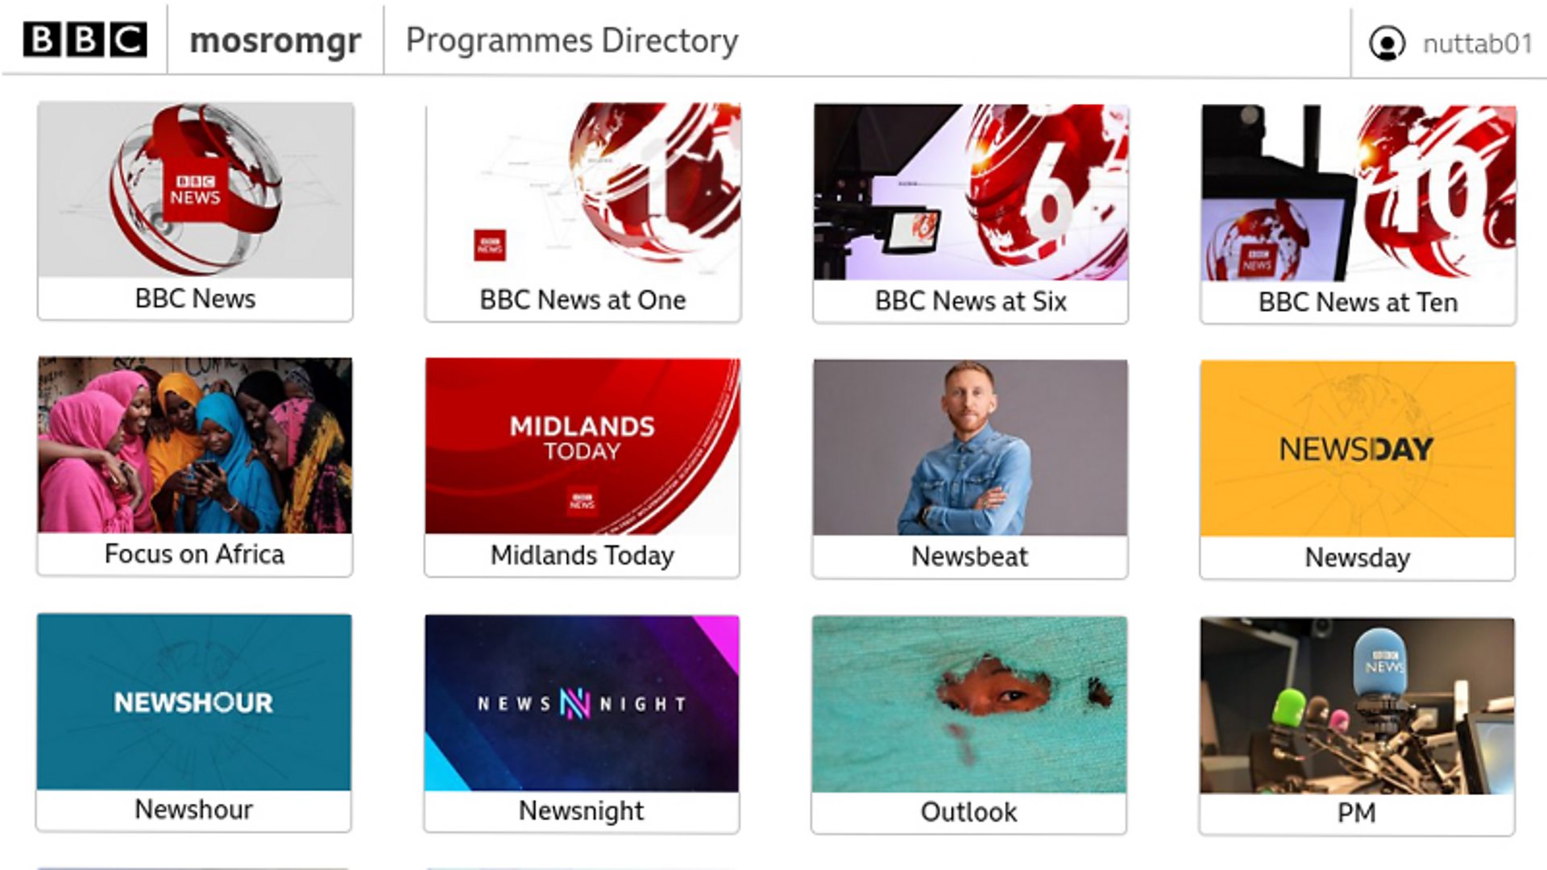Click the BBC logo in the header

(x=85, y=39)
